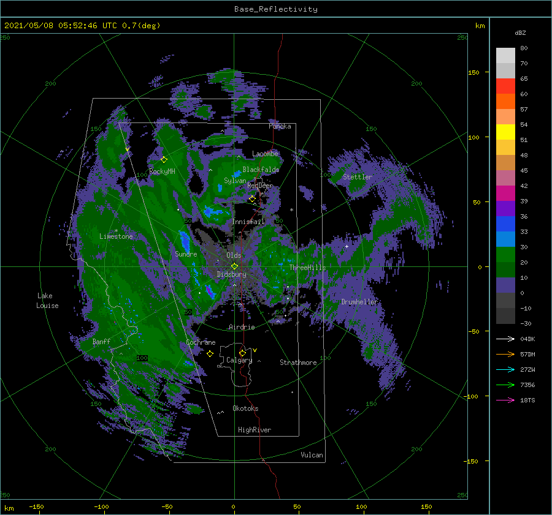
Task: Click the 04DK legend text
Action: 527,339
